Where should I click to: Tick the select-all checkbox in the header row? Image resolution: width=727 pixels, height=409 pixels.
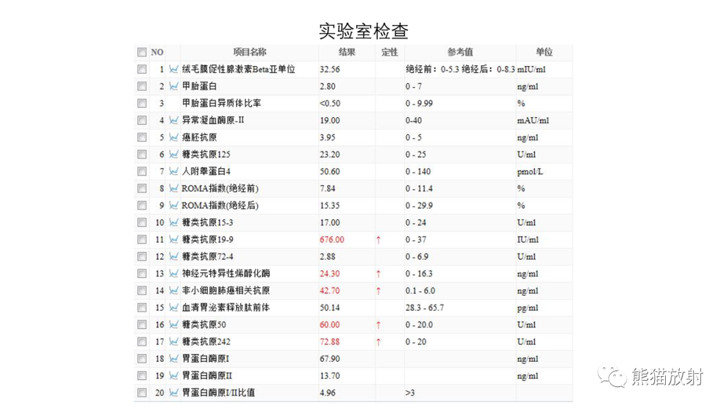(142, 52)
